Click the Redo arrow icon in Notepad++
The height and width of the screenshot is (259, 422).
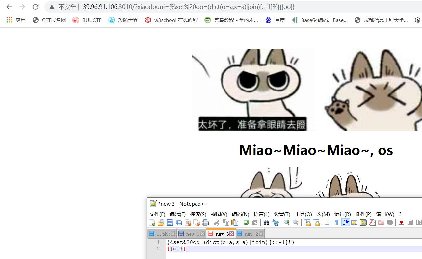[x=255, y=222]
